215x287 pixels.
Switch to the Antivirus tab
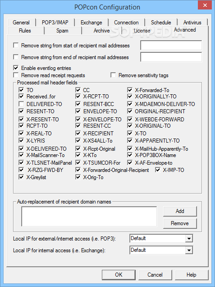coord(192,23)
